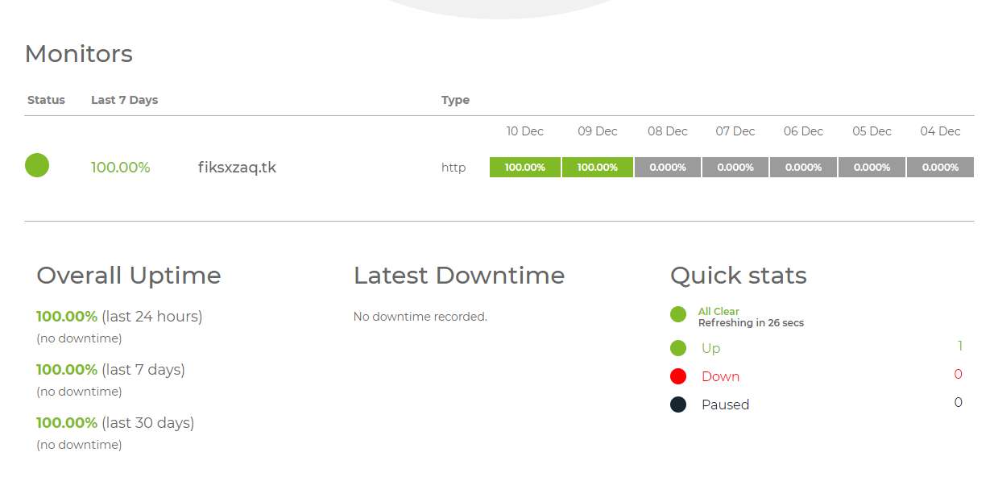Click the Down label in Quick stats
The image size is (994, 502).
[x=720, y=376]
